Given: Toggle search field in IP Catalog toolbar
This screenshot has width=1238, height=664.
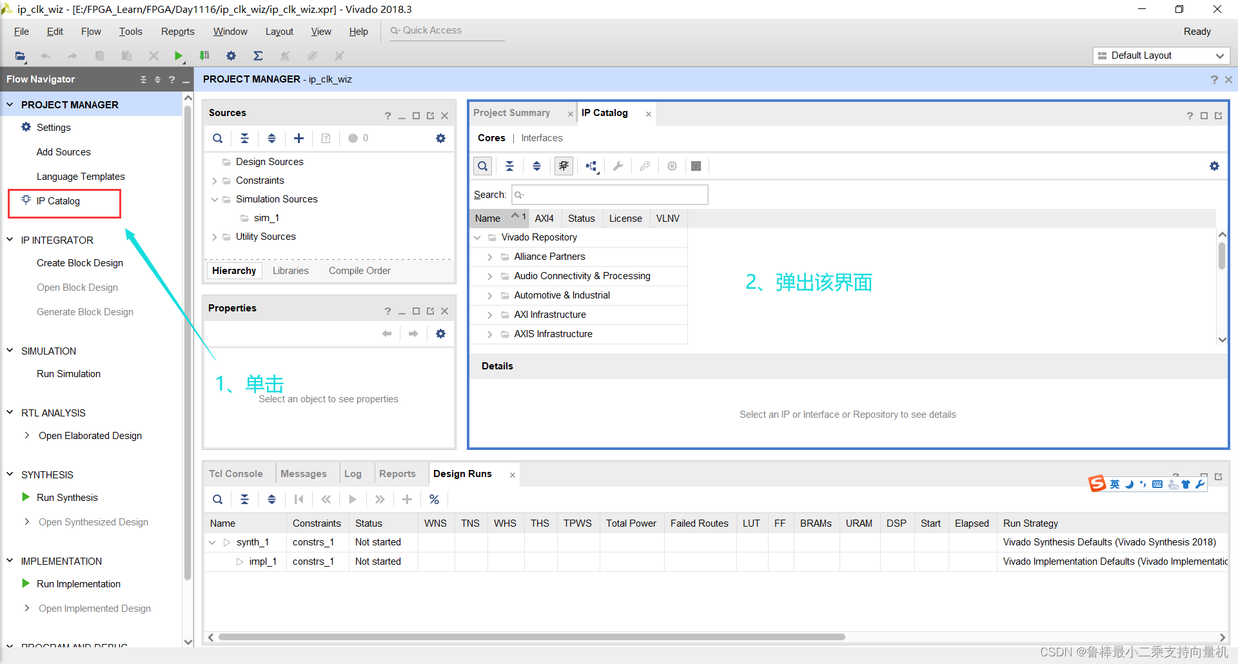Looking at the screenshot, I should pyautogui.click(x=483, y=166).
